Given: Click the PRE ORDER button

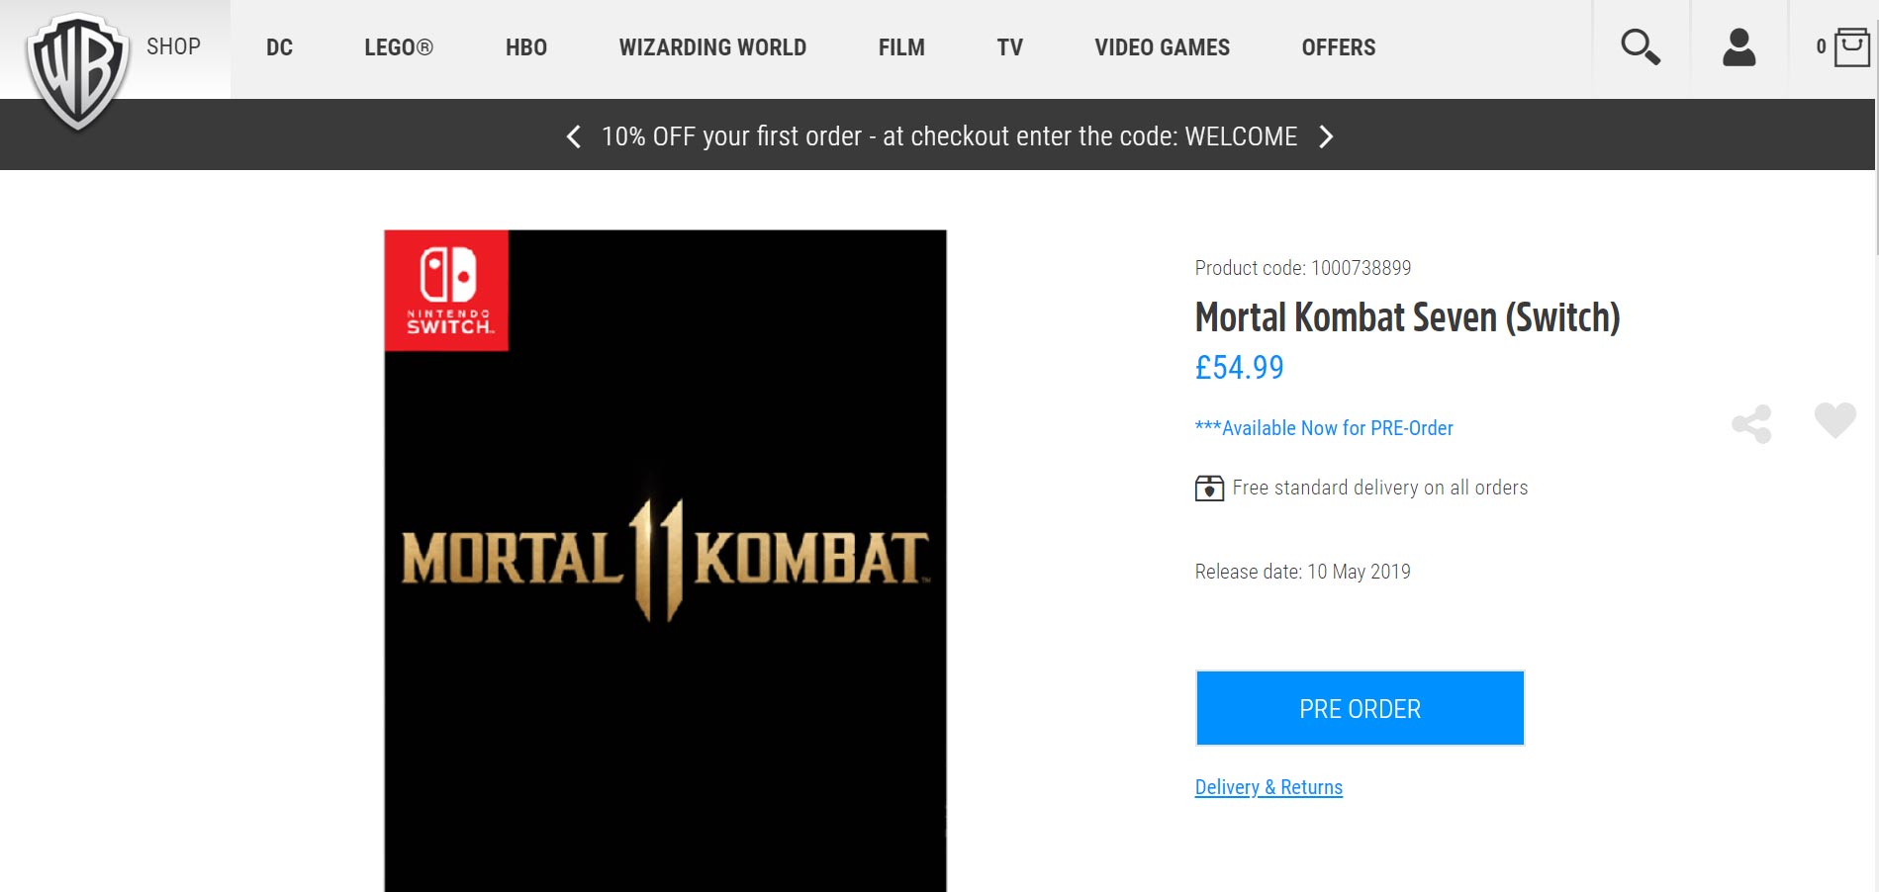Looking at the screenshot, I should pyautogui.click(x=1360, y=707).
